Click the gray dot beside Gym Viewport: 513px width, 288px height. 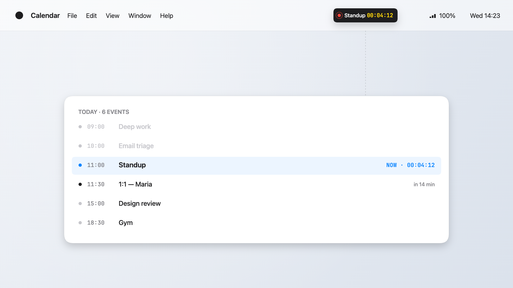tap(80, 223)
